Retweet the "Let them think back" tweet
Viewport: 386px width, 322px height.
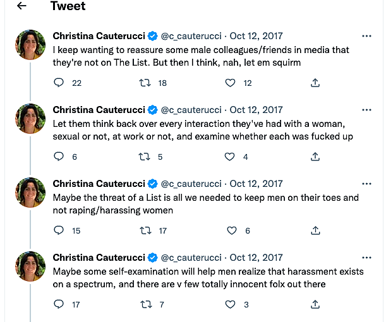pyautogui.click(x=145, y=157)
